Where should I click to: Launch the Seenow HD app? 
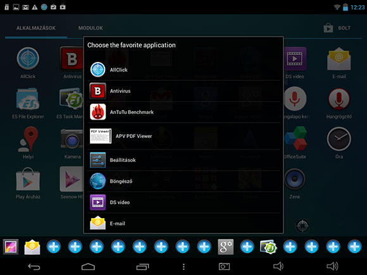(x=71, y=183)
